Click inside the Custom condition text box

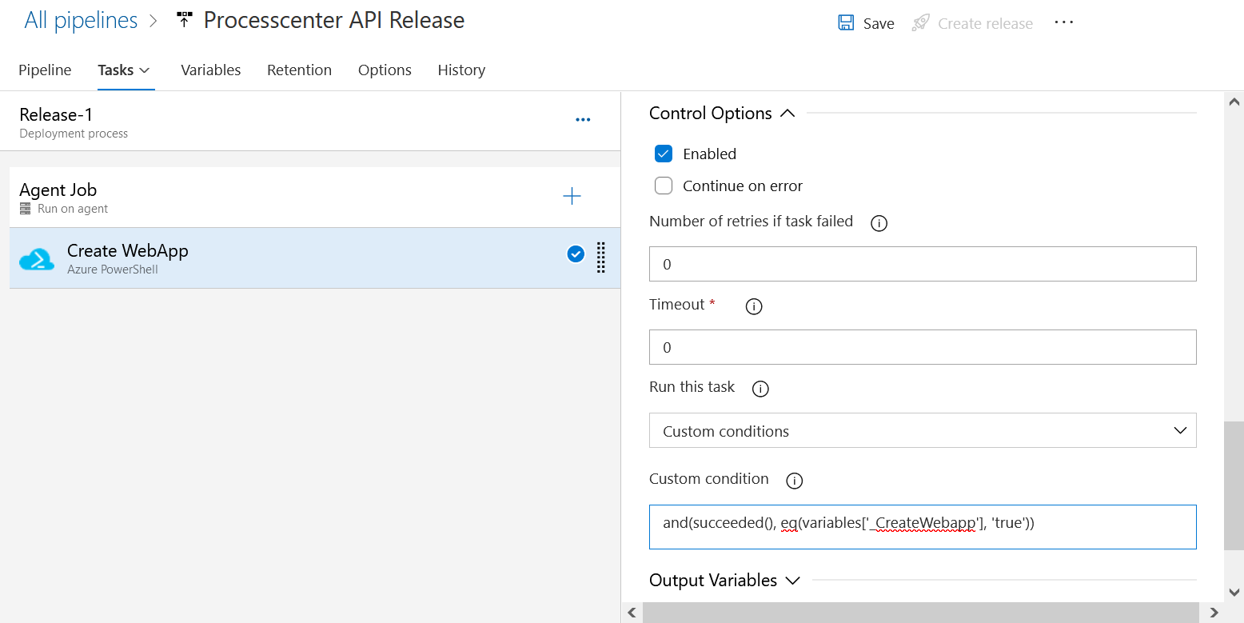pyautogui.click(x=923, y=526)
